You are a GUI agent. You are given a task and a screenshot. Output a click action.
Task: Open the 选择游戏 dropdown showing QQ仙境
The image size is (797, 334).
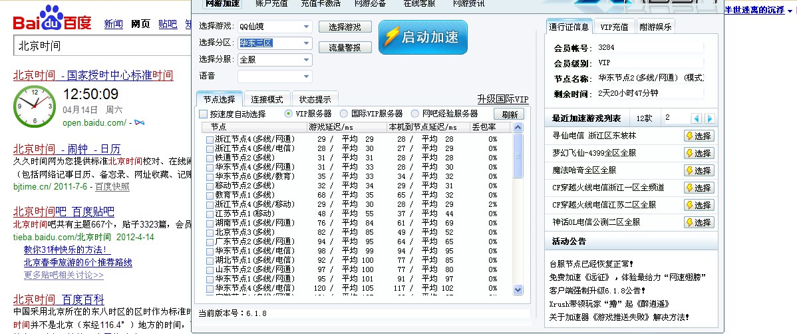tap(275, 27)
